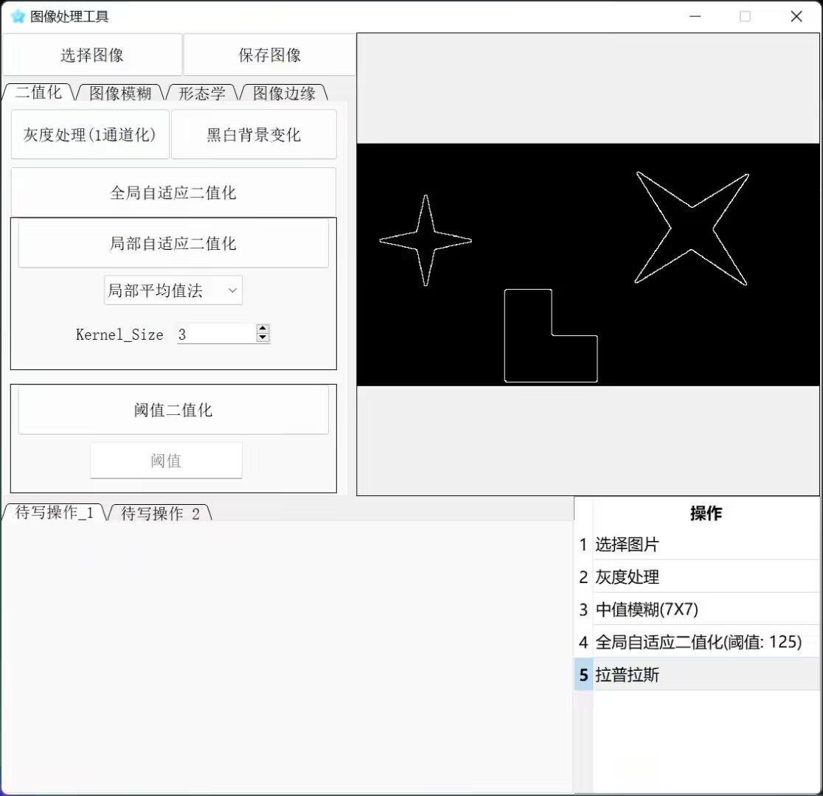Select row 全局自适应二值化(阈值: 125)
823x796 pixels.
click(706, 642)
